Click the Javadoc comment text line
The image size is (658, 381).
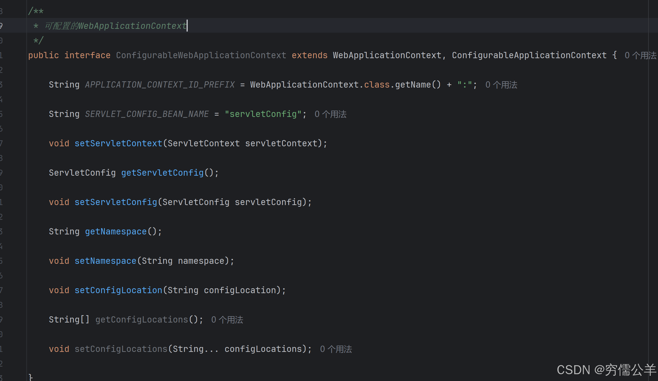116,26
